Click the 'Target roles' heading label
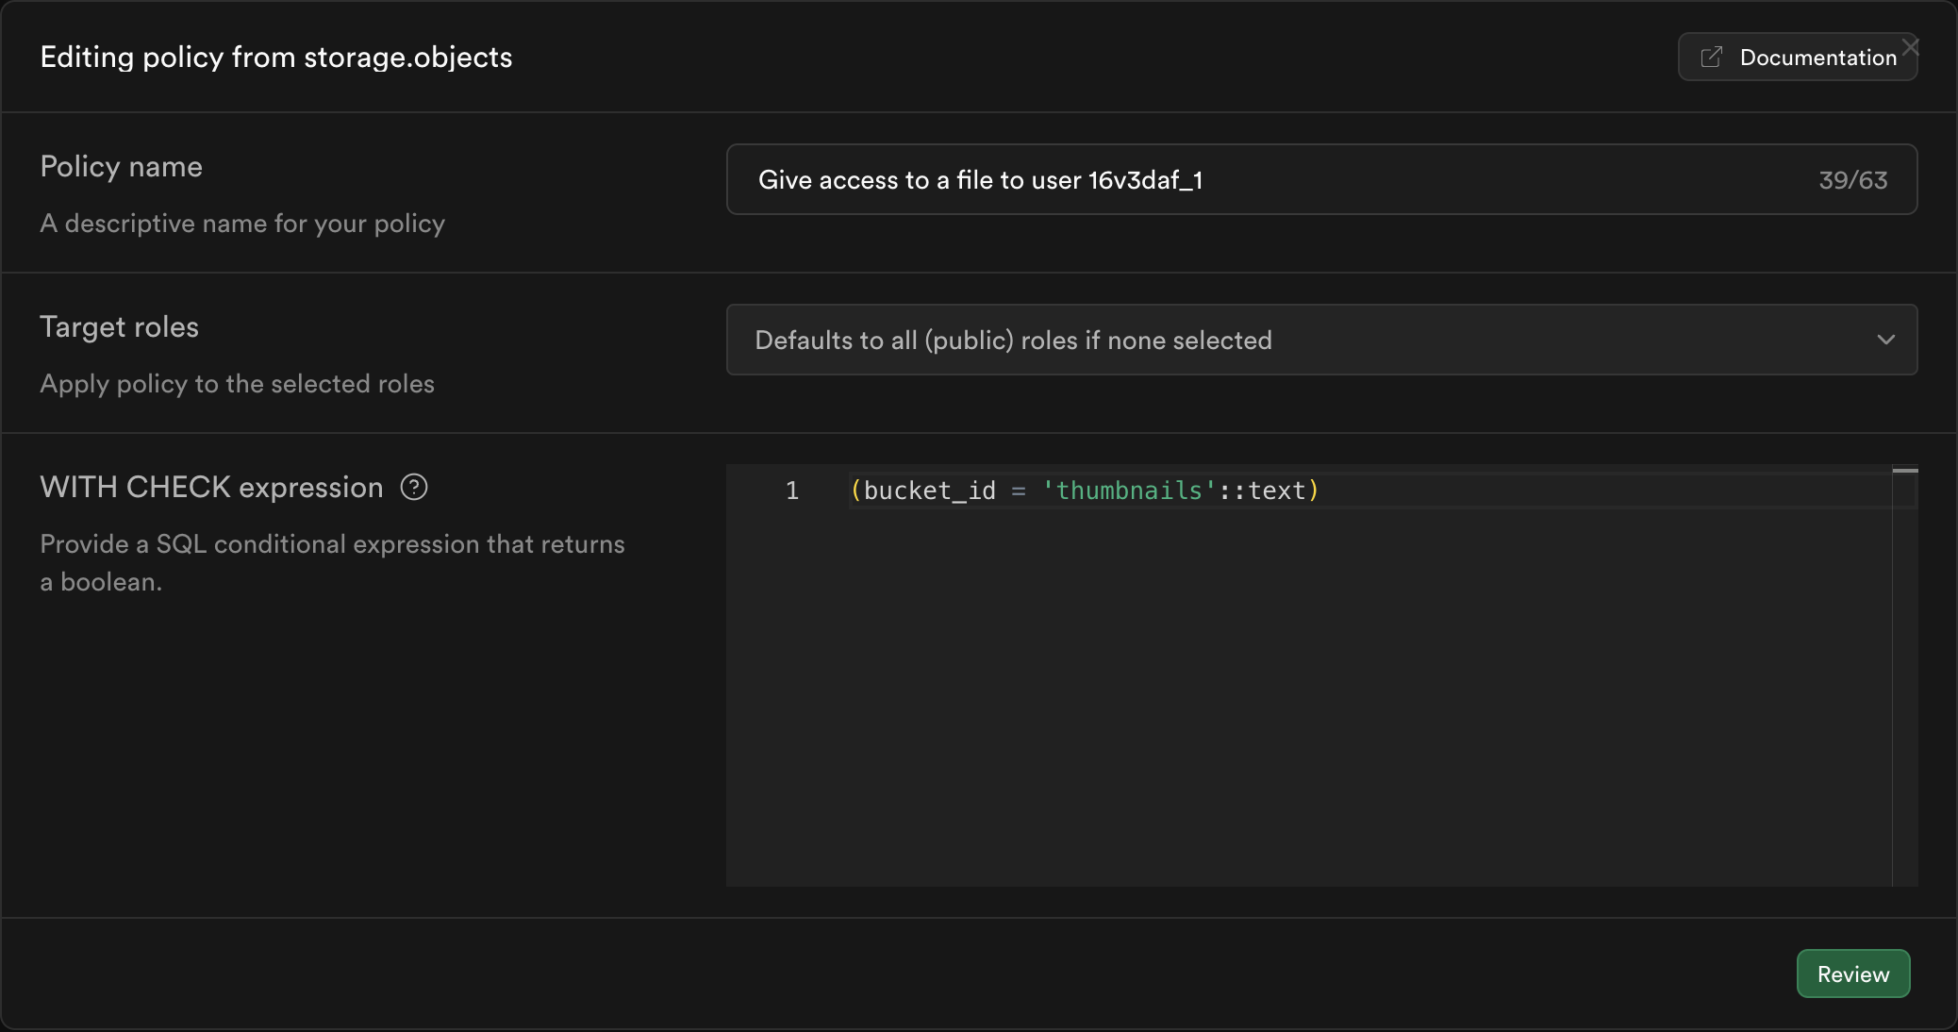Screen dimensions: 1958x1032 119,327
